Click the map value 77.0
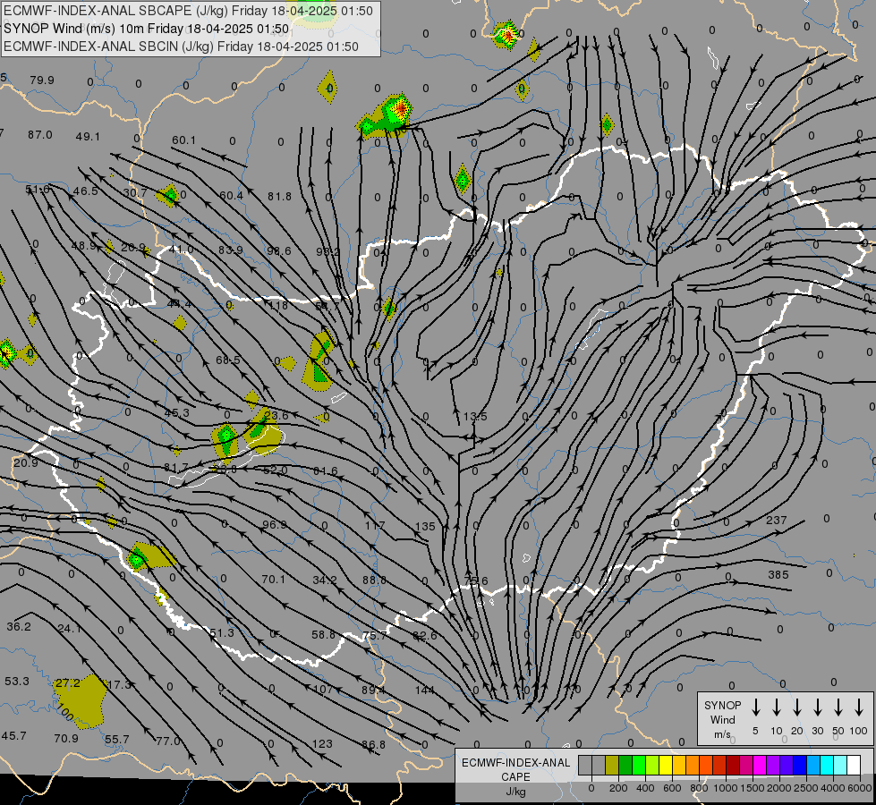The height and width of the screenshot is (805, 876). (168, 741)
